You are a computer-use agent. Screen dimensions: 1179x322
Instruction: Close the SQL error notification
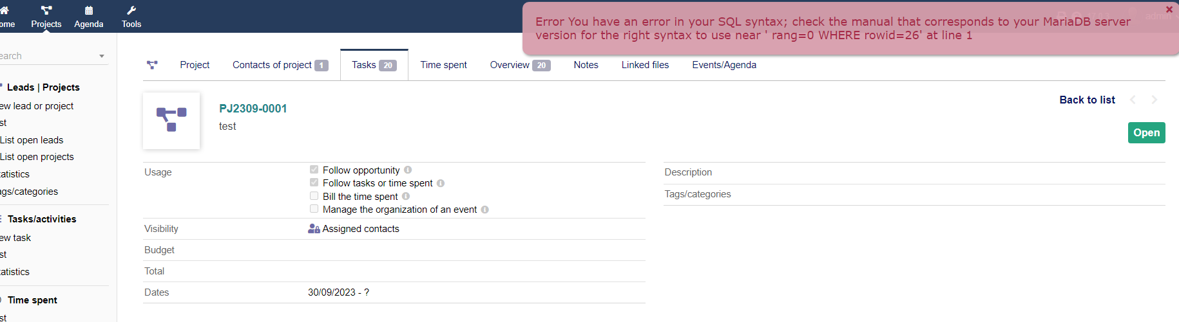pyautogui.click(x=1169, y=10)
